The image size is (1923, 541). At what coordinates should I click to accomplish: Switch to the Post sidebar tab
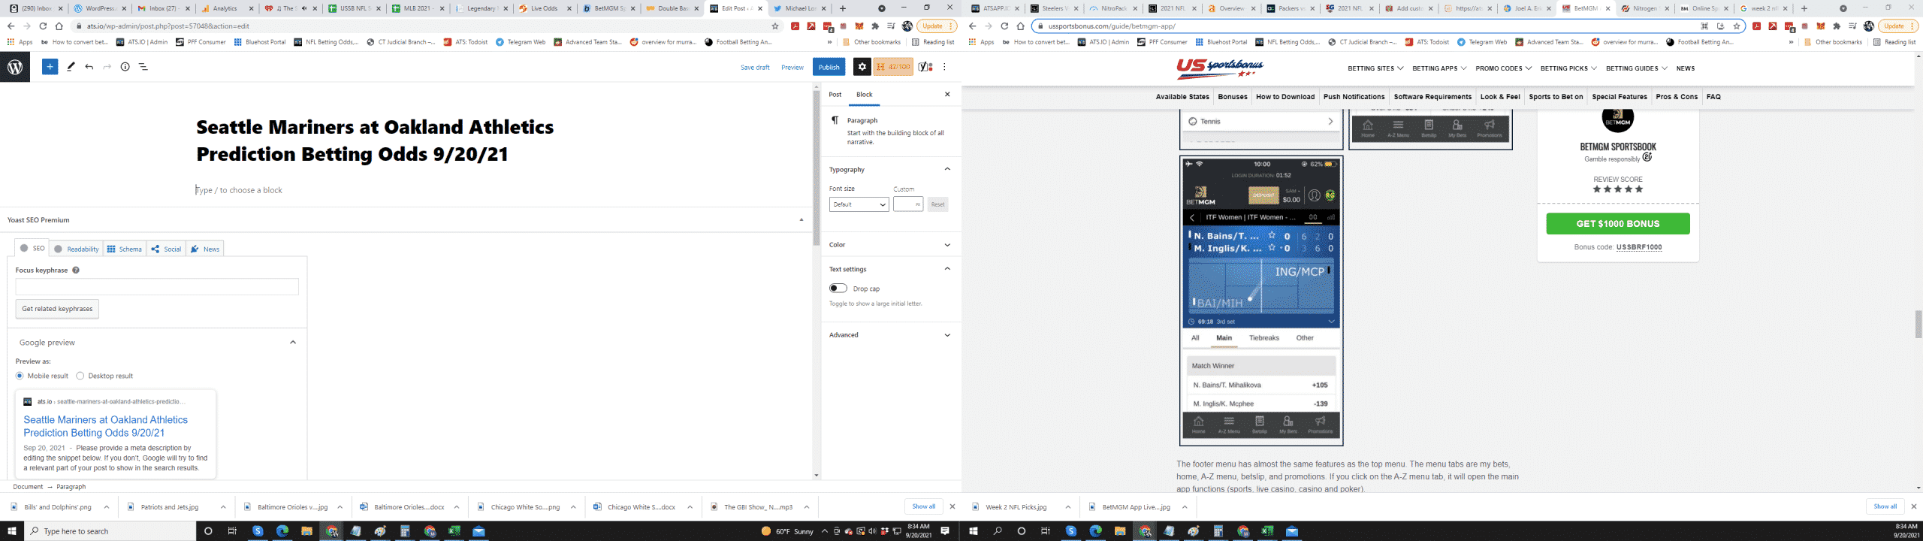point(835,95)
